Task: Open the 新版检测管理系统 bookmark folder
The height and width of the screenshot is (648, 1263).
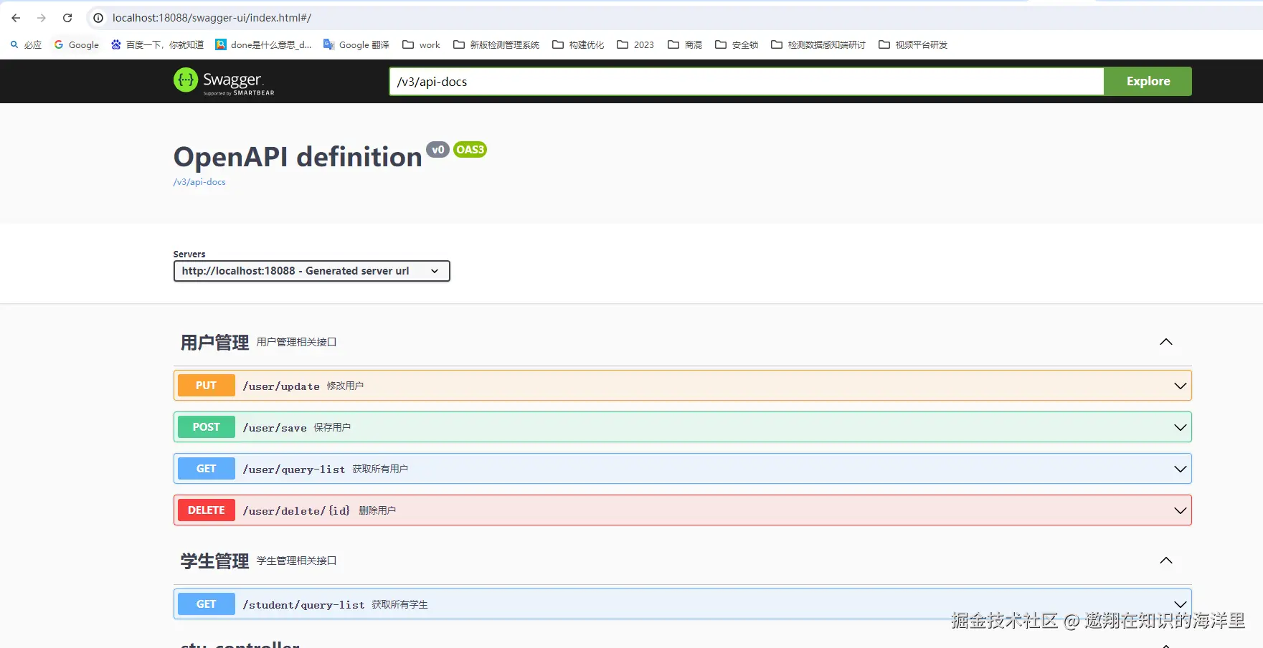Action: pos(496,44)
